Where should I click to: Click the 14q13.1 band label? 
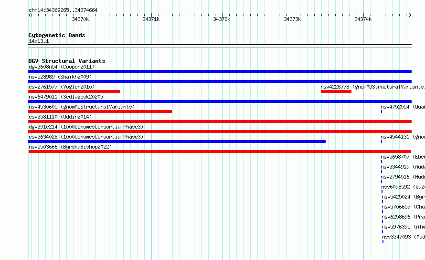point(39,41)
